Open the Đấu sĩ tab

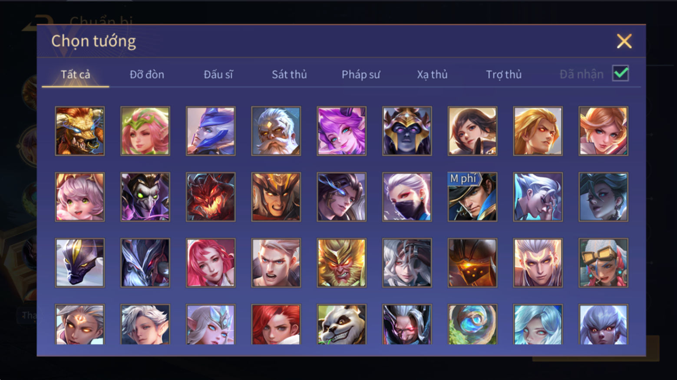coord(218,75)
